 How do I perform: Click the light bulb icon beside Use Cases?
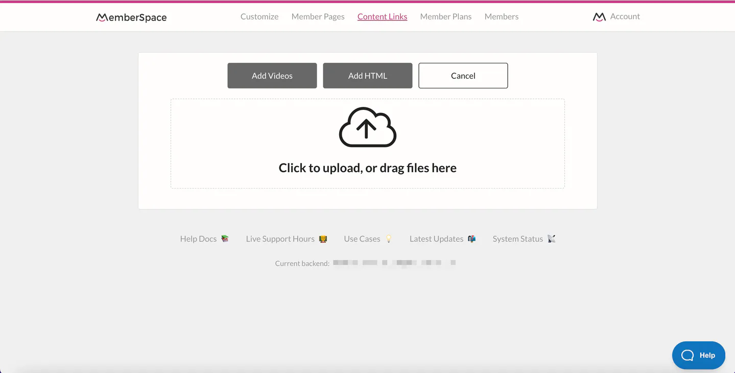click(389, 239)
